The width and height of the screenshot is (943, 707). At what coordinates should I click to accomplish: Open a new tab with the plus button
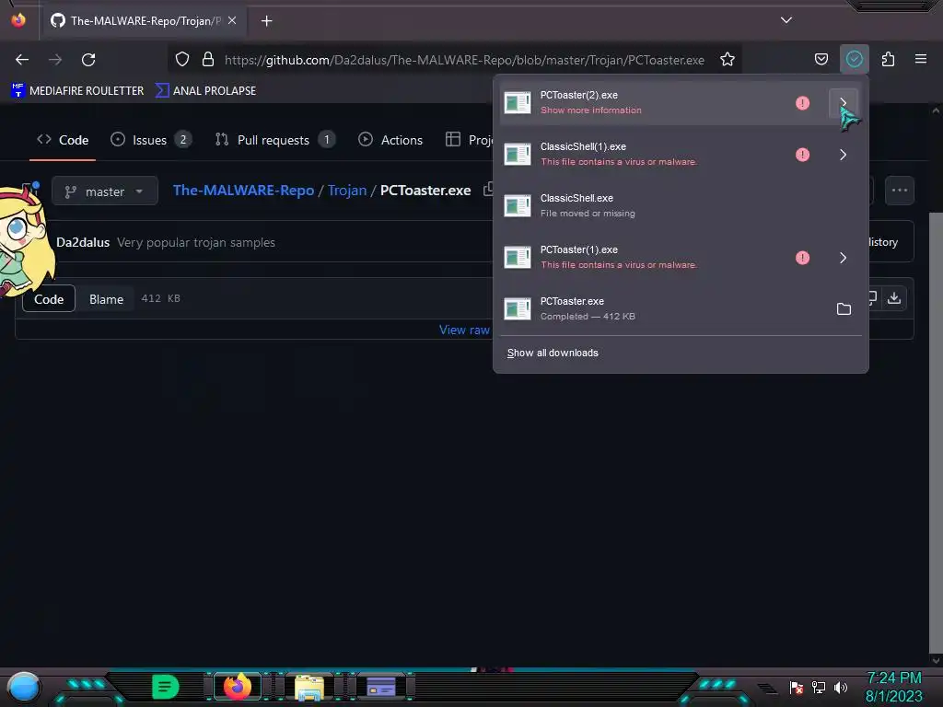(266, 21)
